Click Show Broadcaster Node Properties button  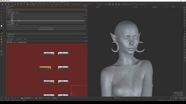click(46, 29)
